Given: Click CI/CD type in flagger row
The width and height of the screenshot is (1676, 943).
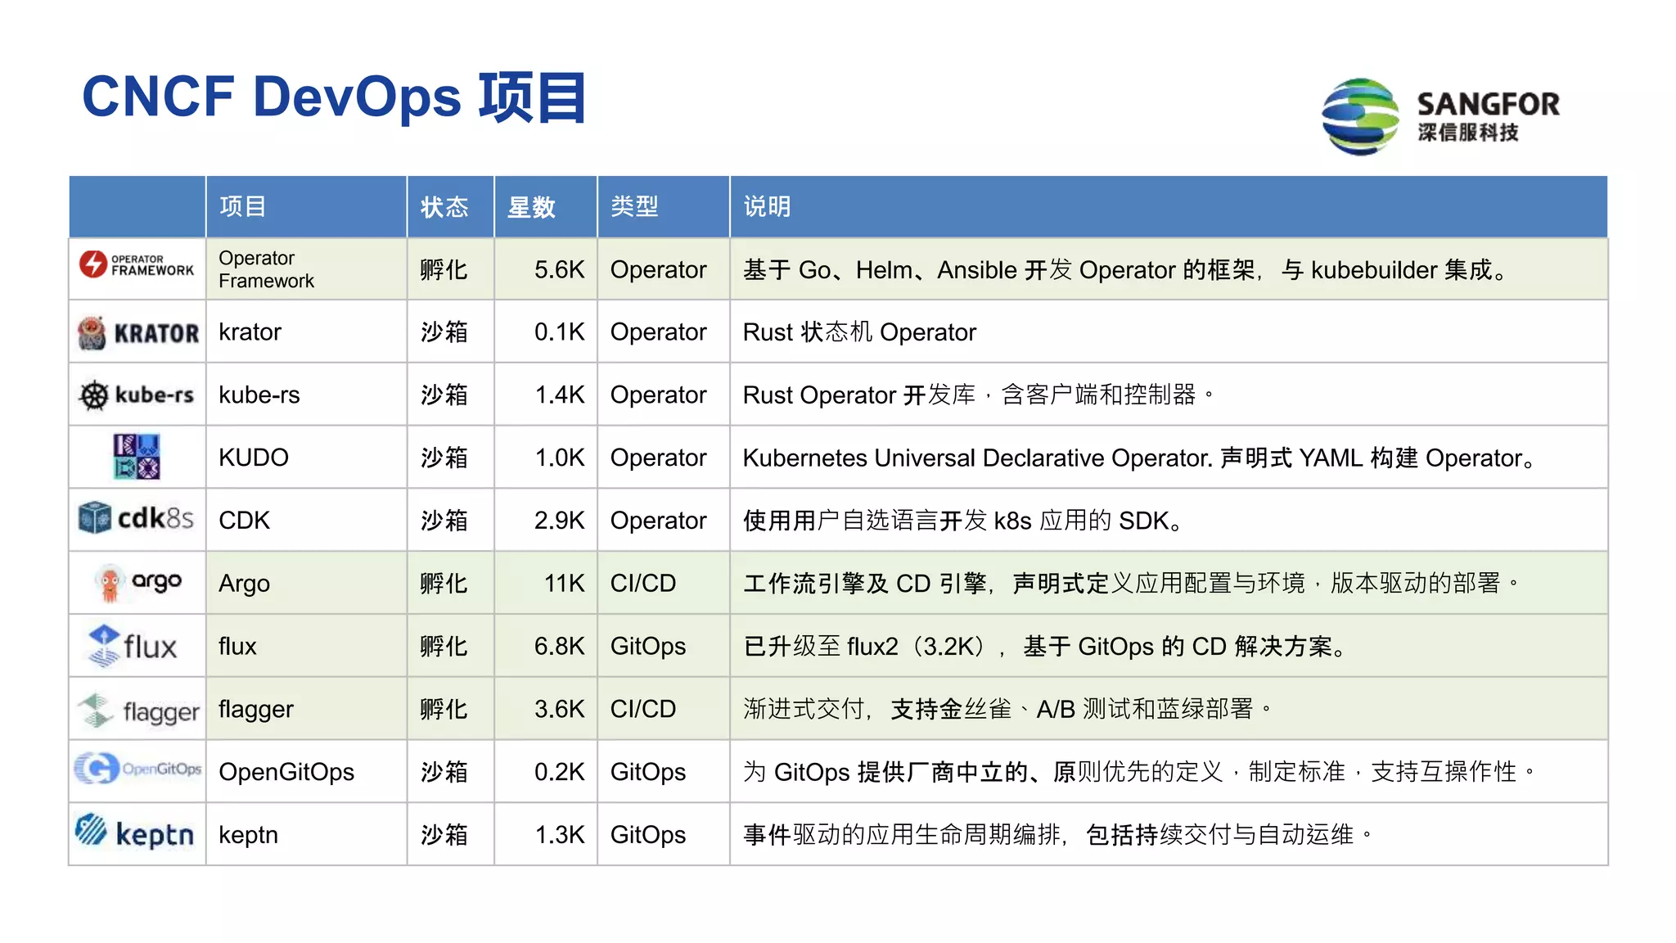Looking at the screenshot, I should coord(643,709).
